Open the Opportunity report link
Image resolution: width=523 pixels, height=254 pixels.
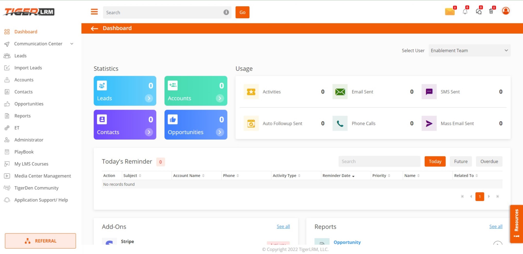(x=347, y=242)
